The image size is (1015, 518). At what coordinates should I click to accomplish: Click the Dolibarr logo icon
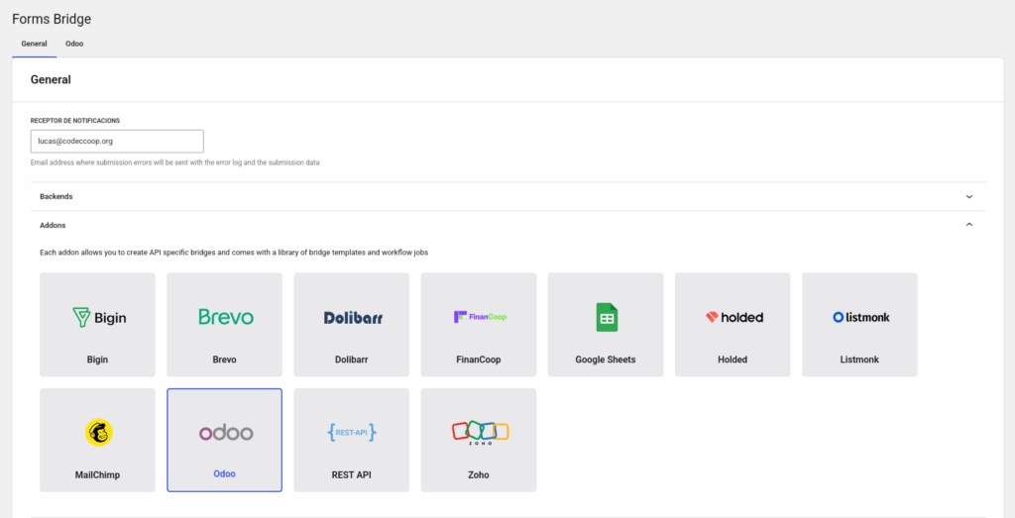(353, 318)
